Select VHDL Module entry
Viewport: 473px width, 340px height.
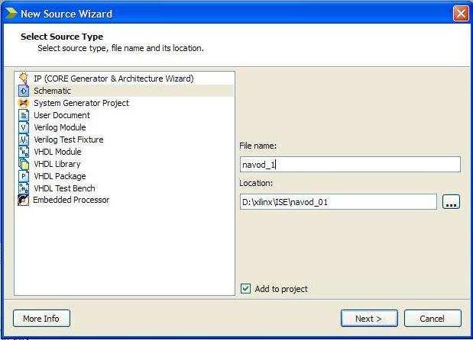coord(57,152)
